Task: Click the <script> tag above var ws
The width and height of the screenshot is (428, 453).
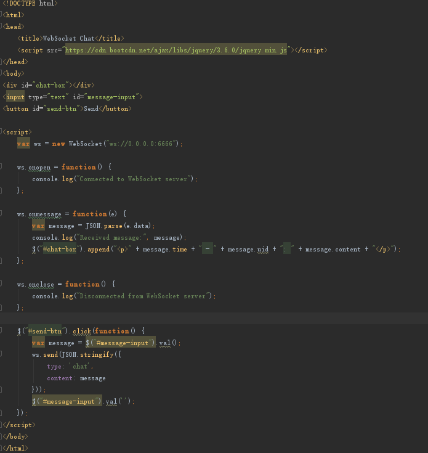Action: point(17,133)
